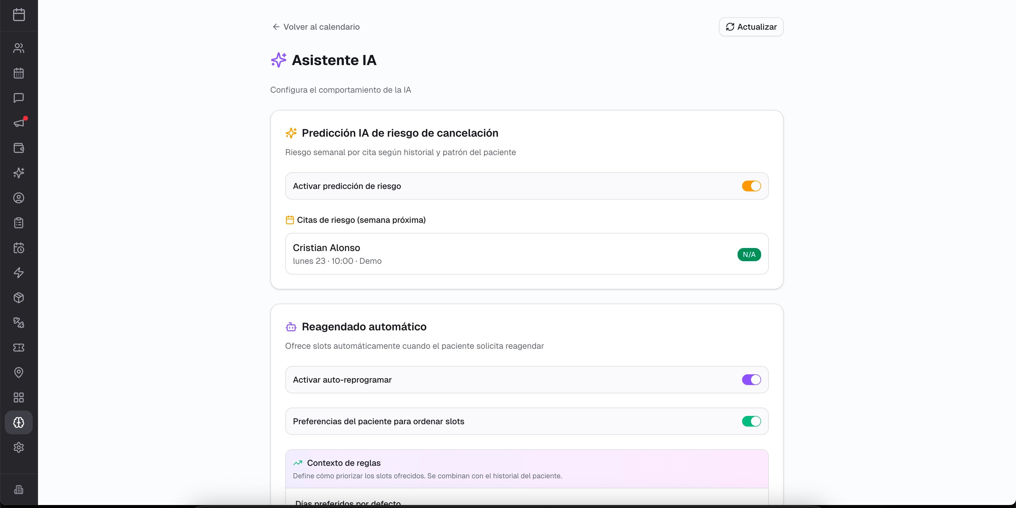Select the brain AI assistant sidebar tab

18,422
